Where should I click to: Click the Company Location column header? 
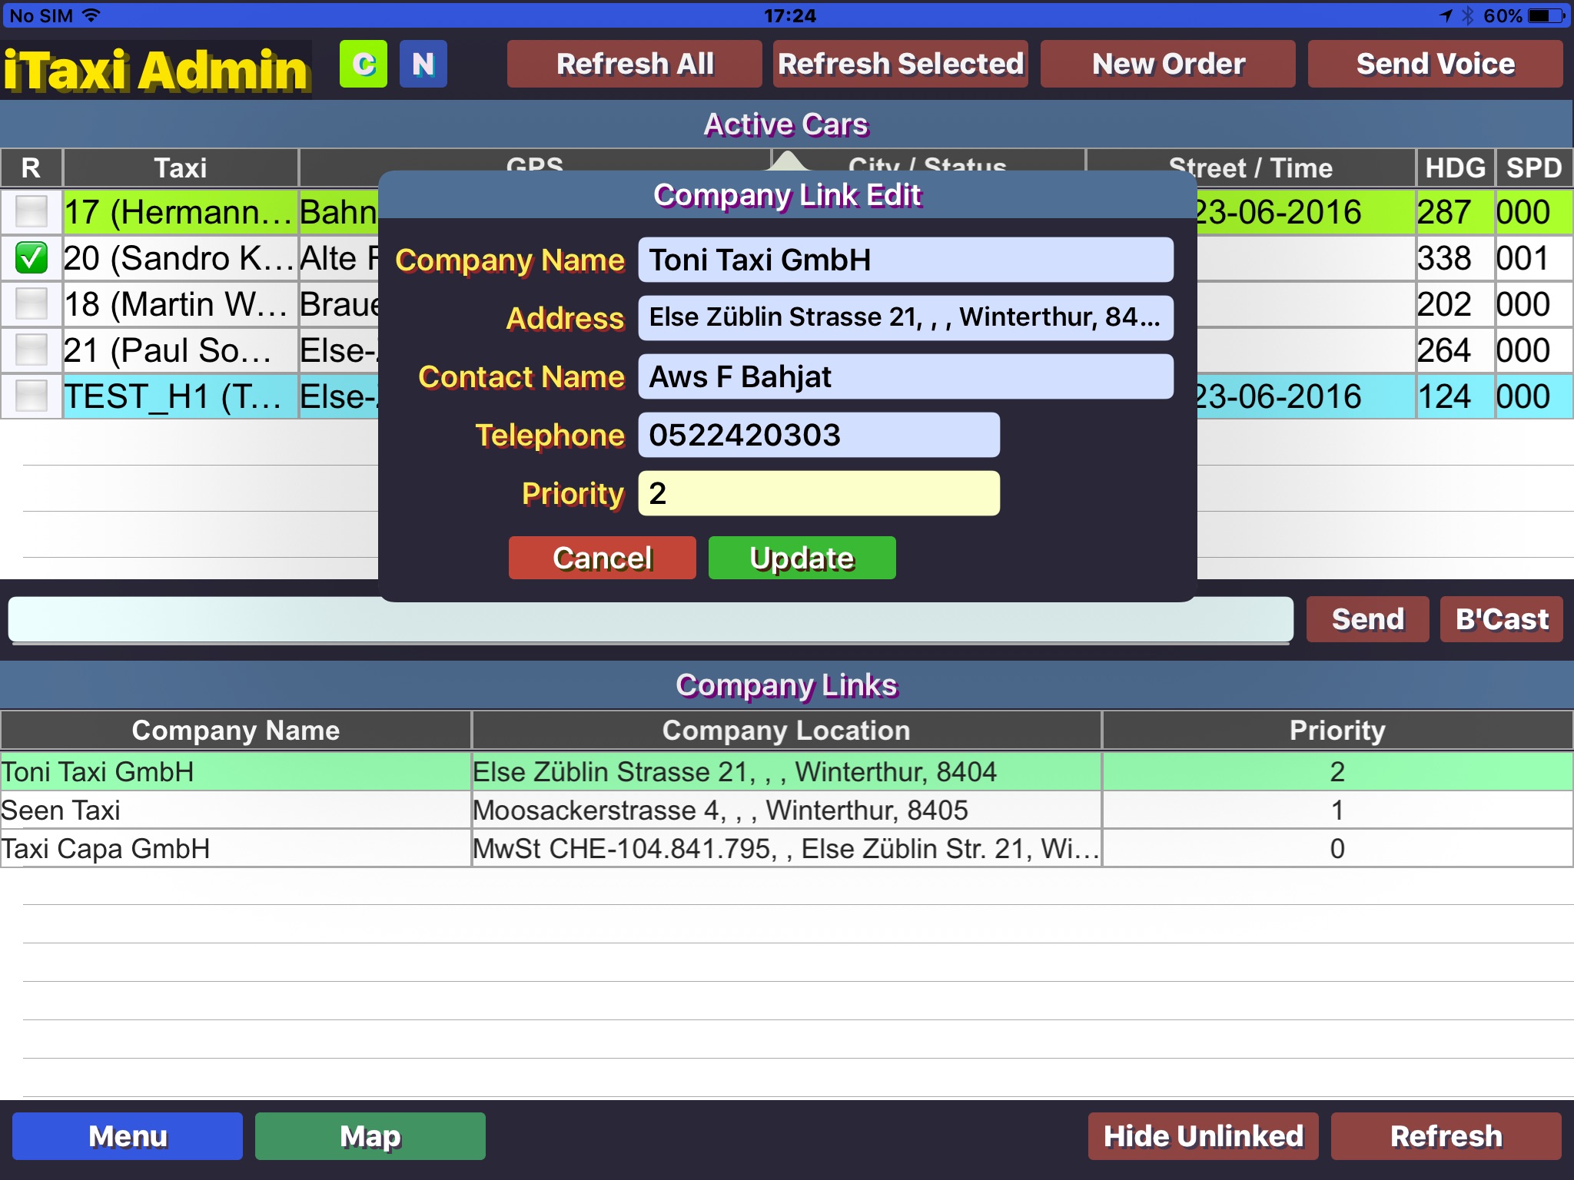tap(786, 730)
